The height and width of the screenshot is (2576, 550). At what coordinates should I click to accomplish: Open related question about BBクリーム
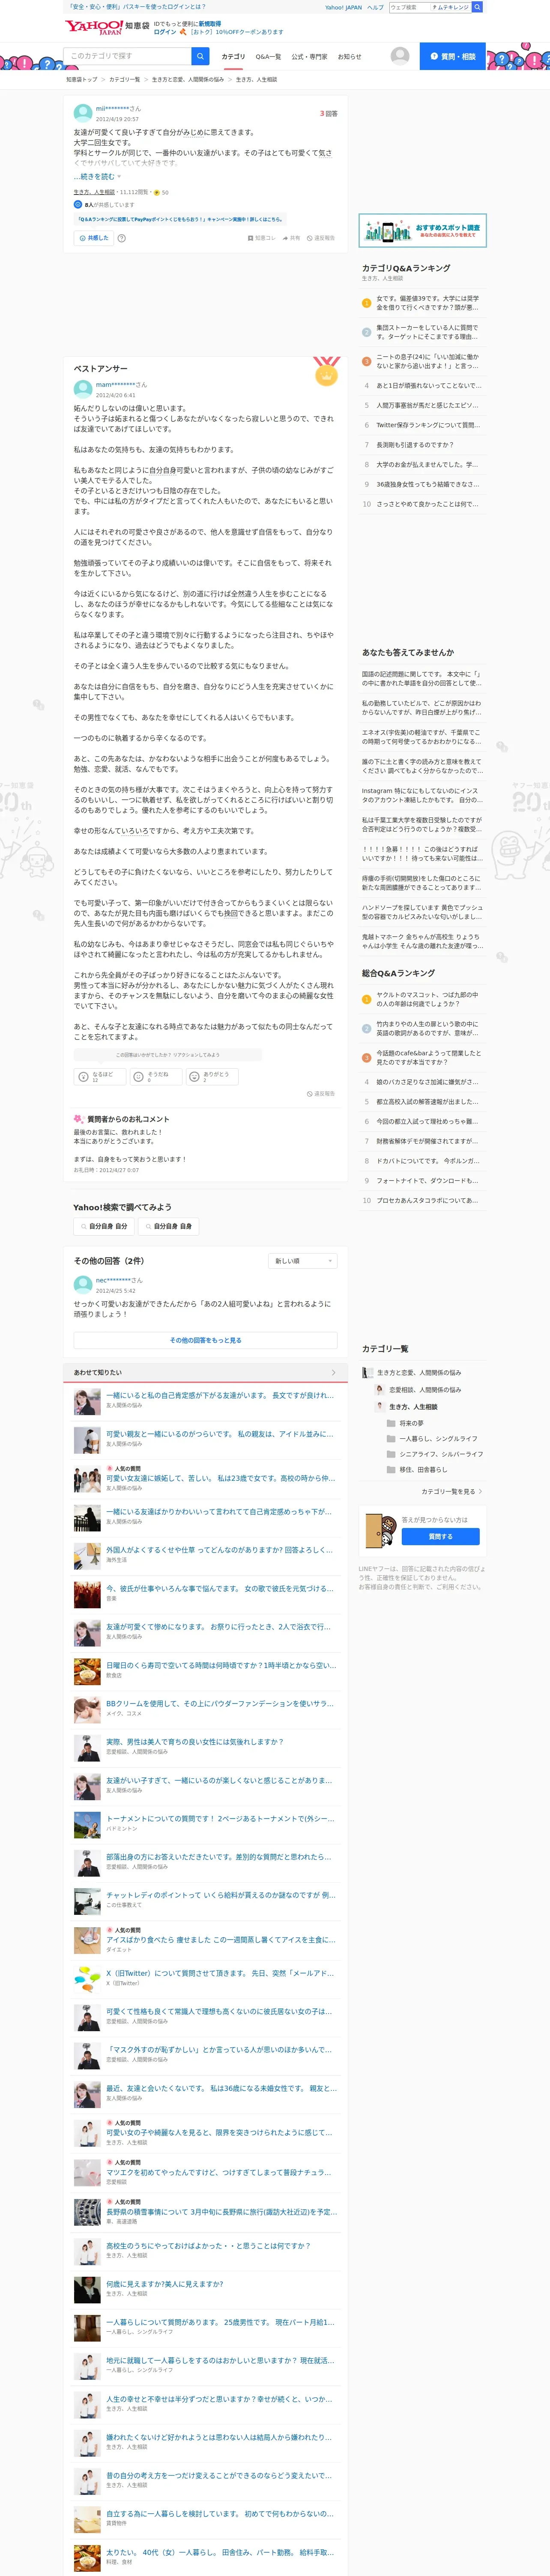click(220, 1704)
